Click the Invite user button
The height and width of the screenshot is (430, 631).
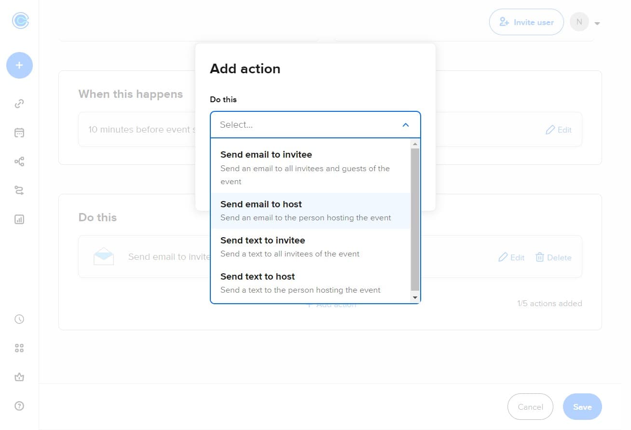pos(526,22)
